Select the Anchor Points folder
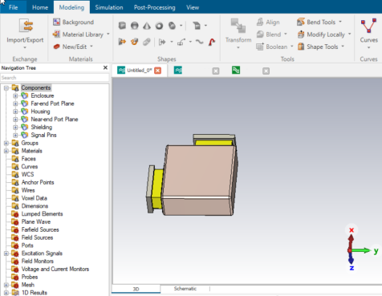 (38, 182)
